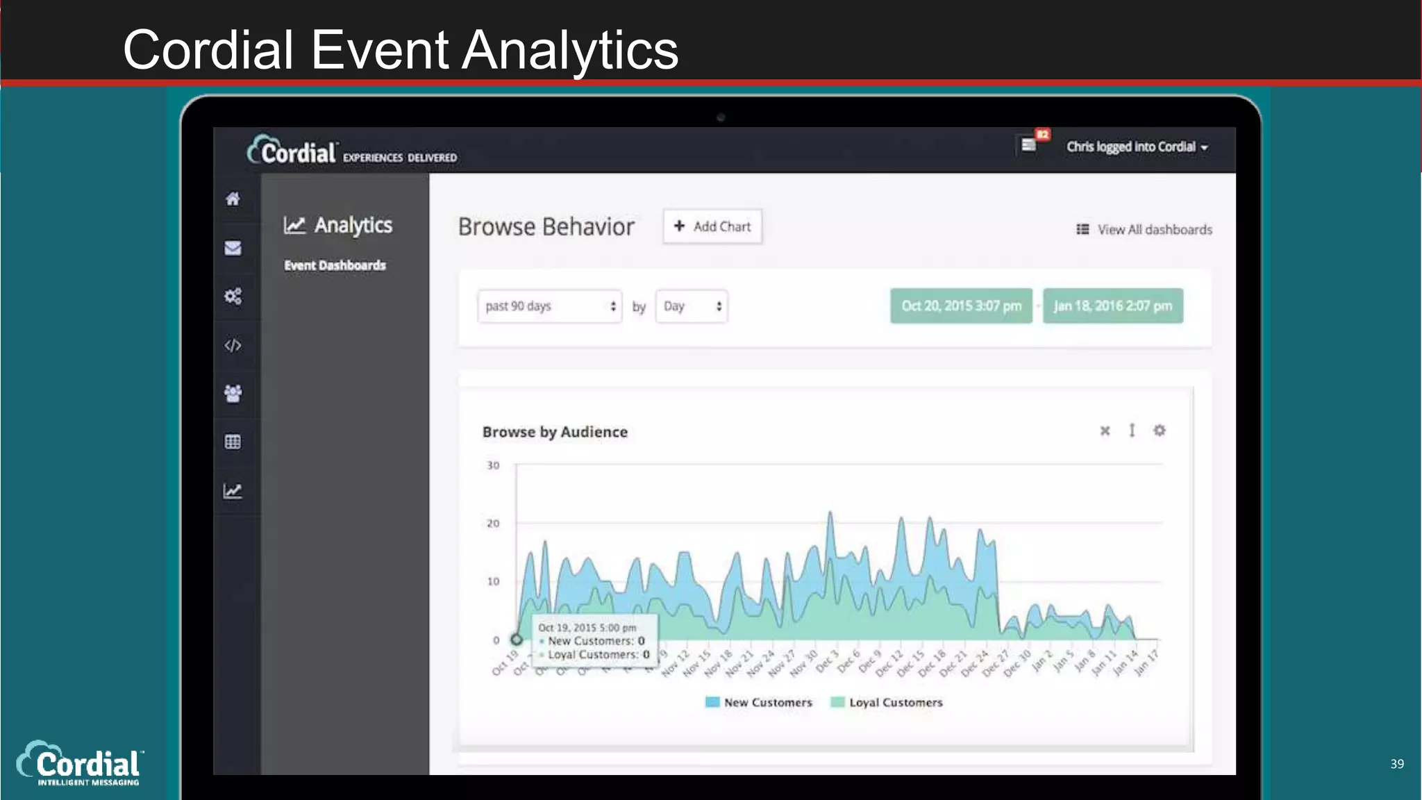Click the 'Loyal Customers' legend label
The height and width of the screenshot is (800, 1422).
896,702
